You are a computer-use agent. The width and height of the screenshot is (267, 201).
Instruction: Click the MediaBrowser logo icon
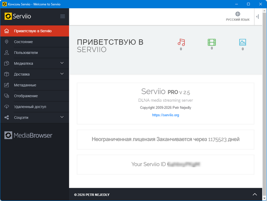[x=8, y=135]
